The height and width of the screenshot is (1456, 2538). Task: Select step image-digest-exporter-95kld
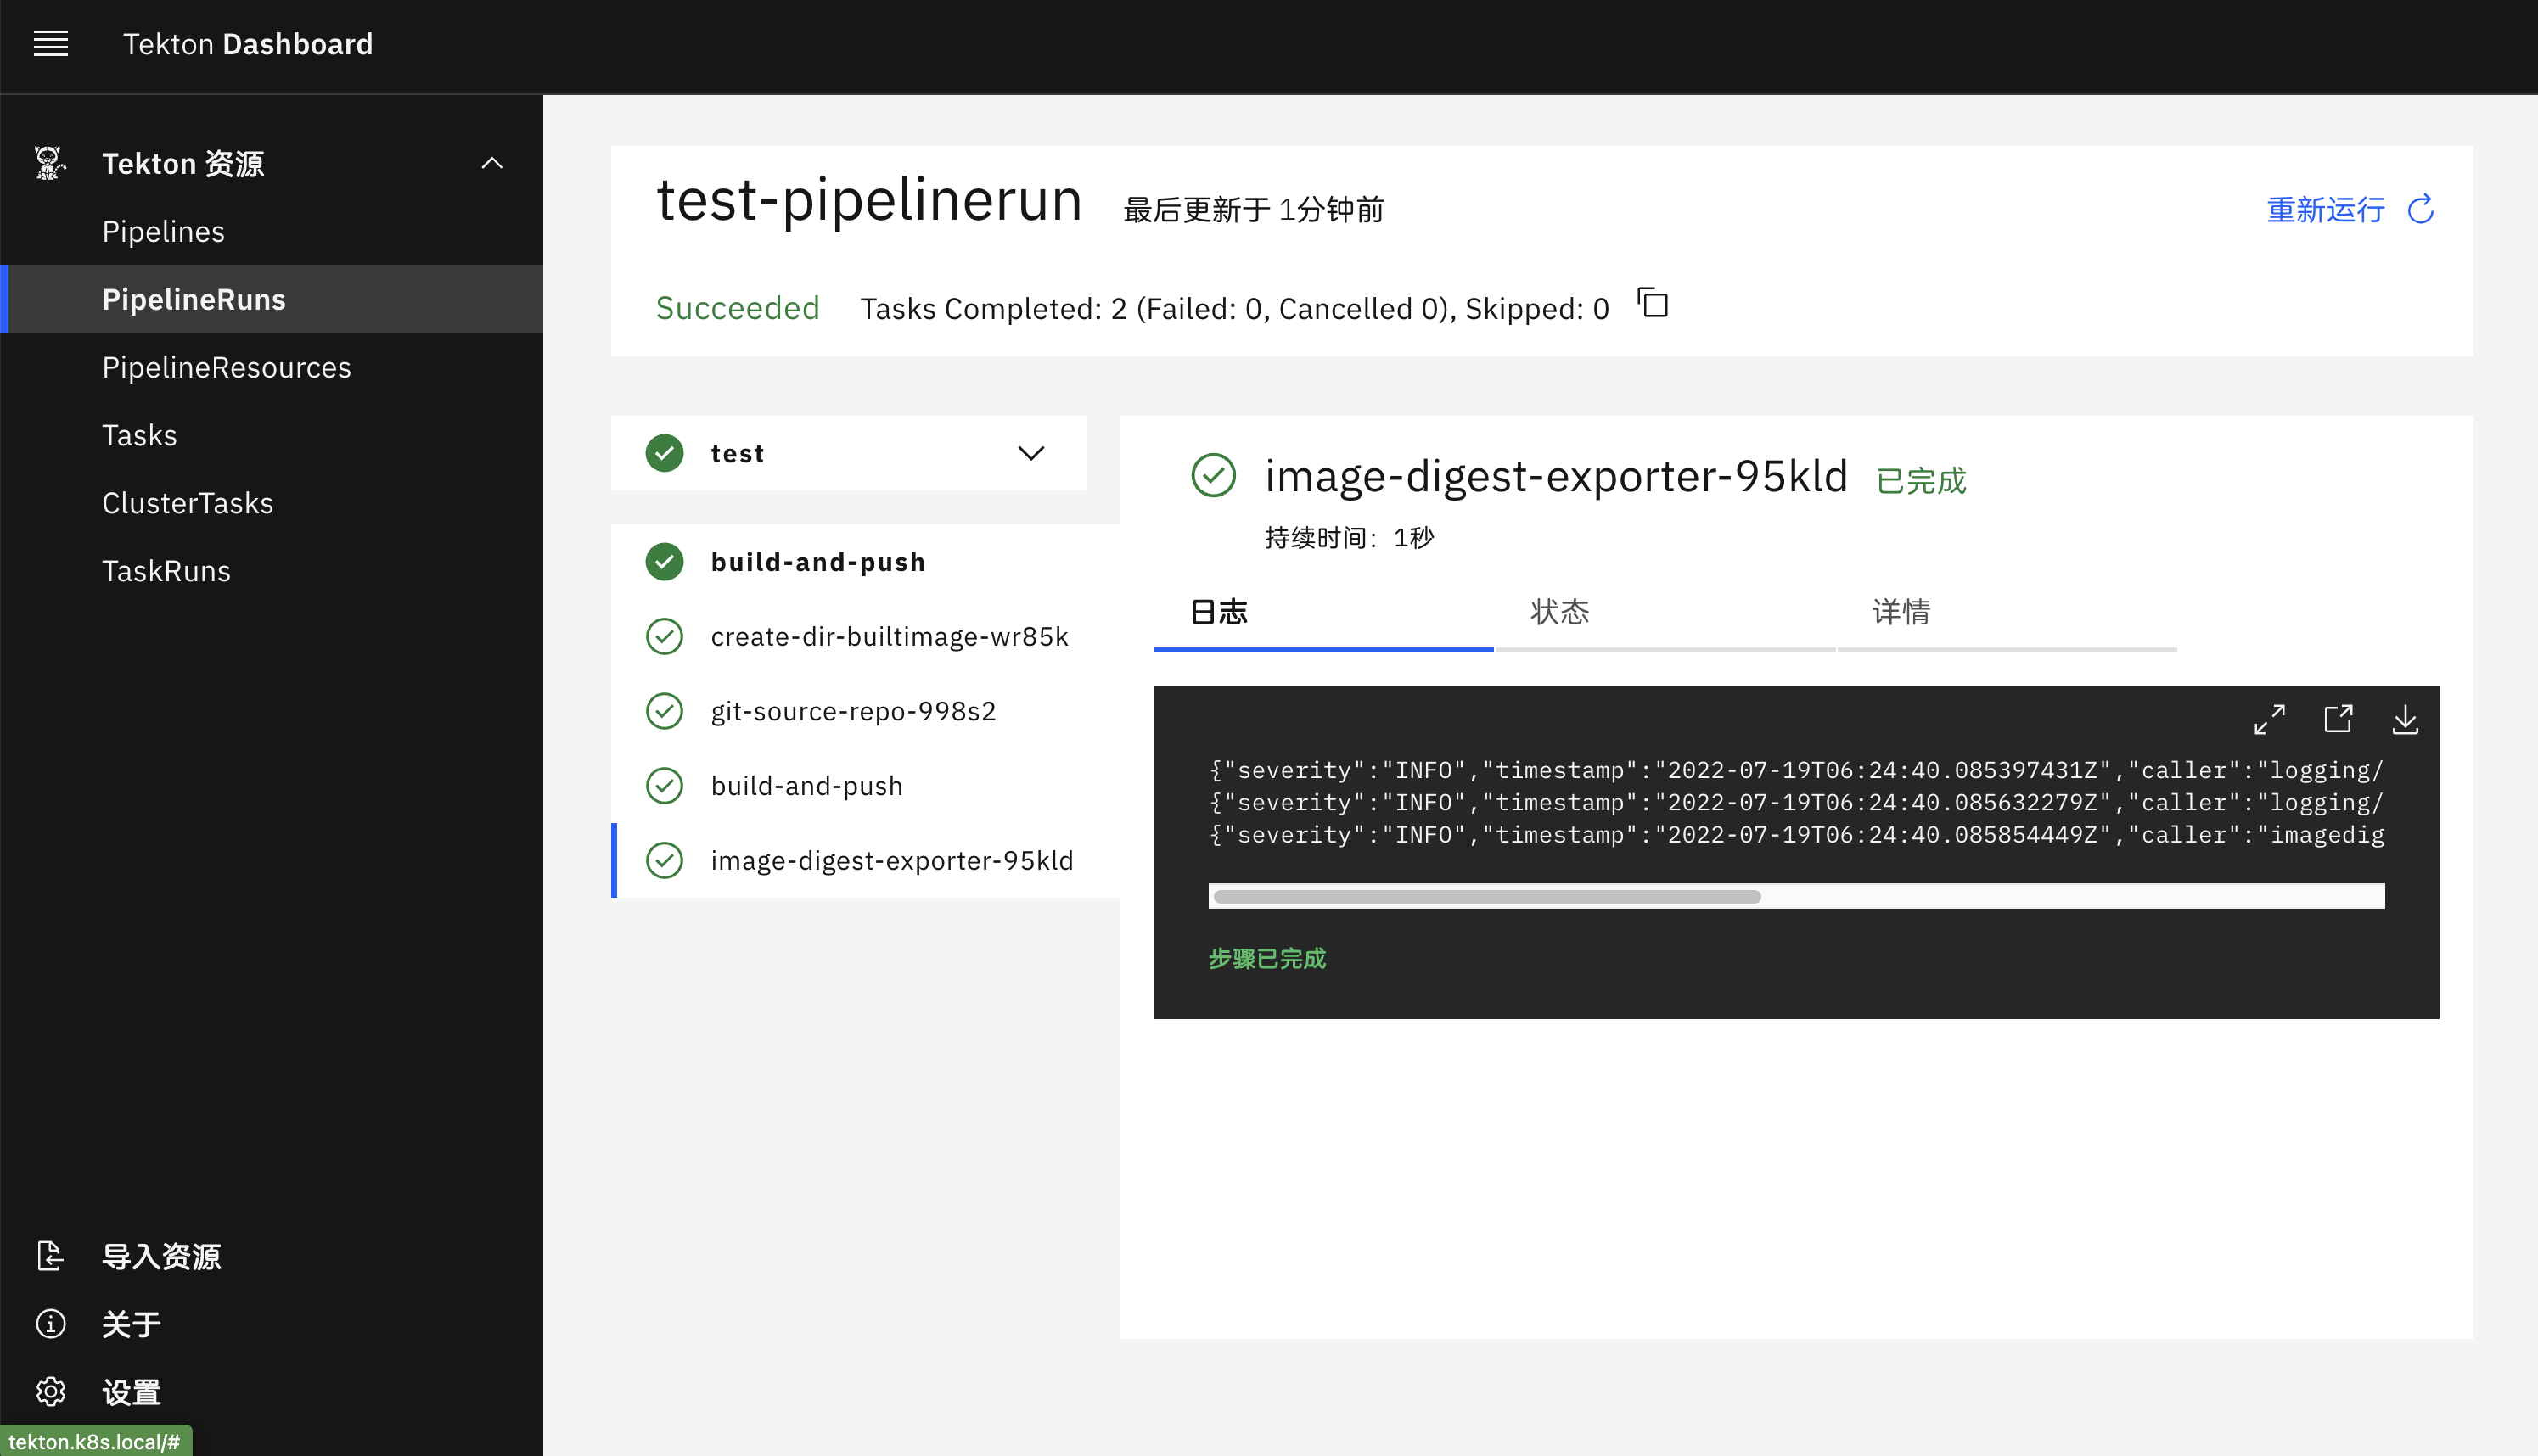tap(891, 860)
